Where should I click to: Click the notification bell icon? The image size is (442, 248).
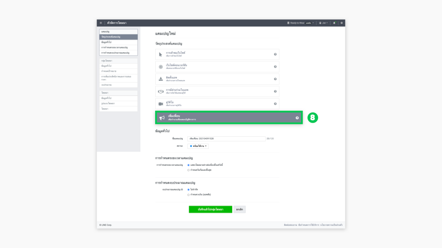tap(334, 23)
